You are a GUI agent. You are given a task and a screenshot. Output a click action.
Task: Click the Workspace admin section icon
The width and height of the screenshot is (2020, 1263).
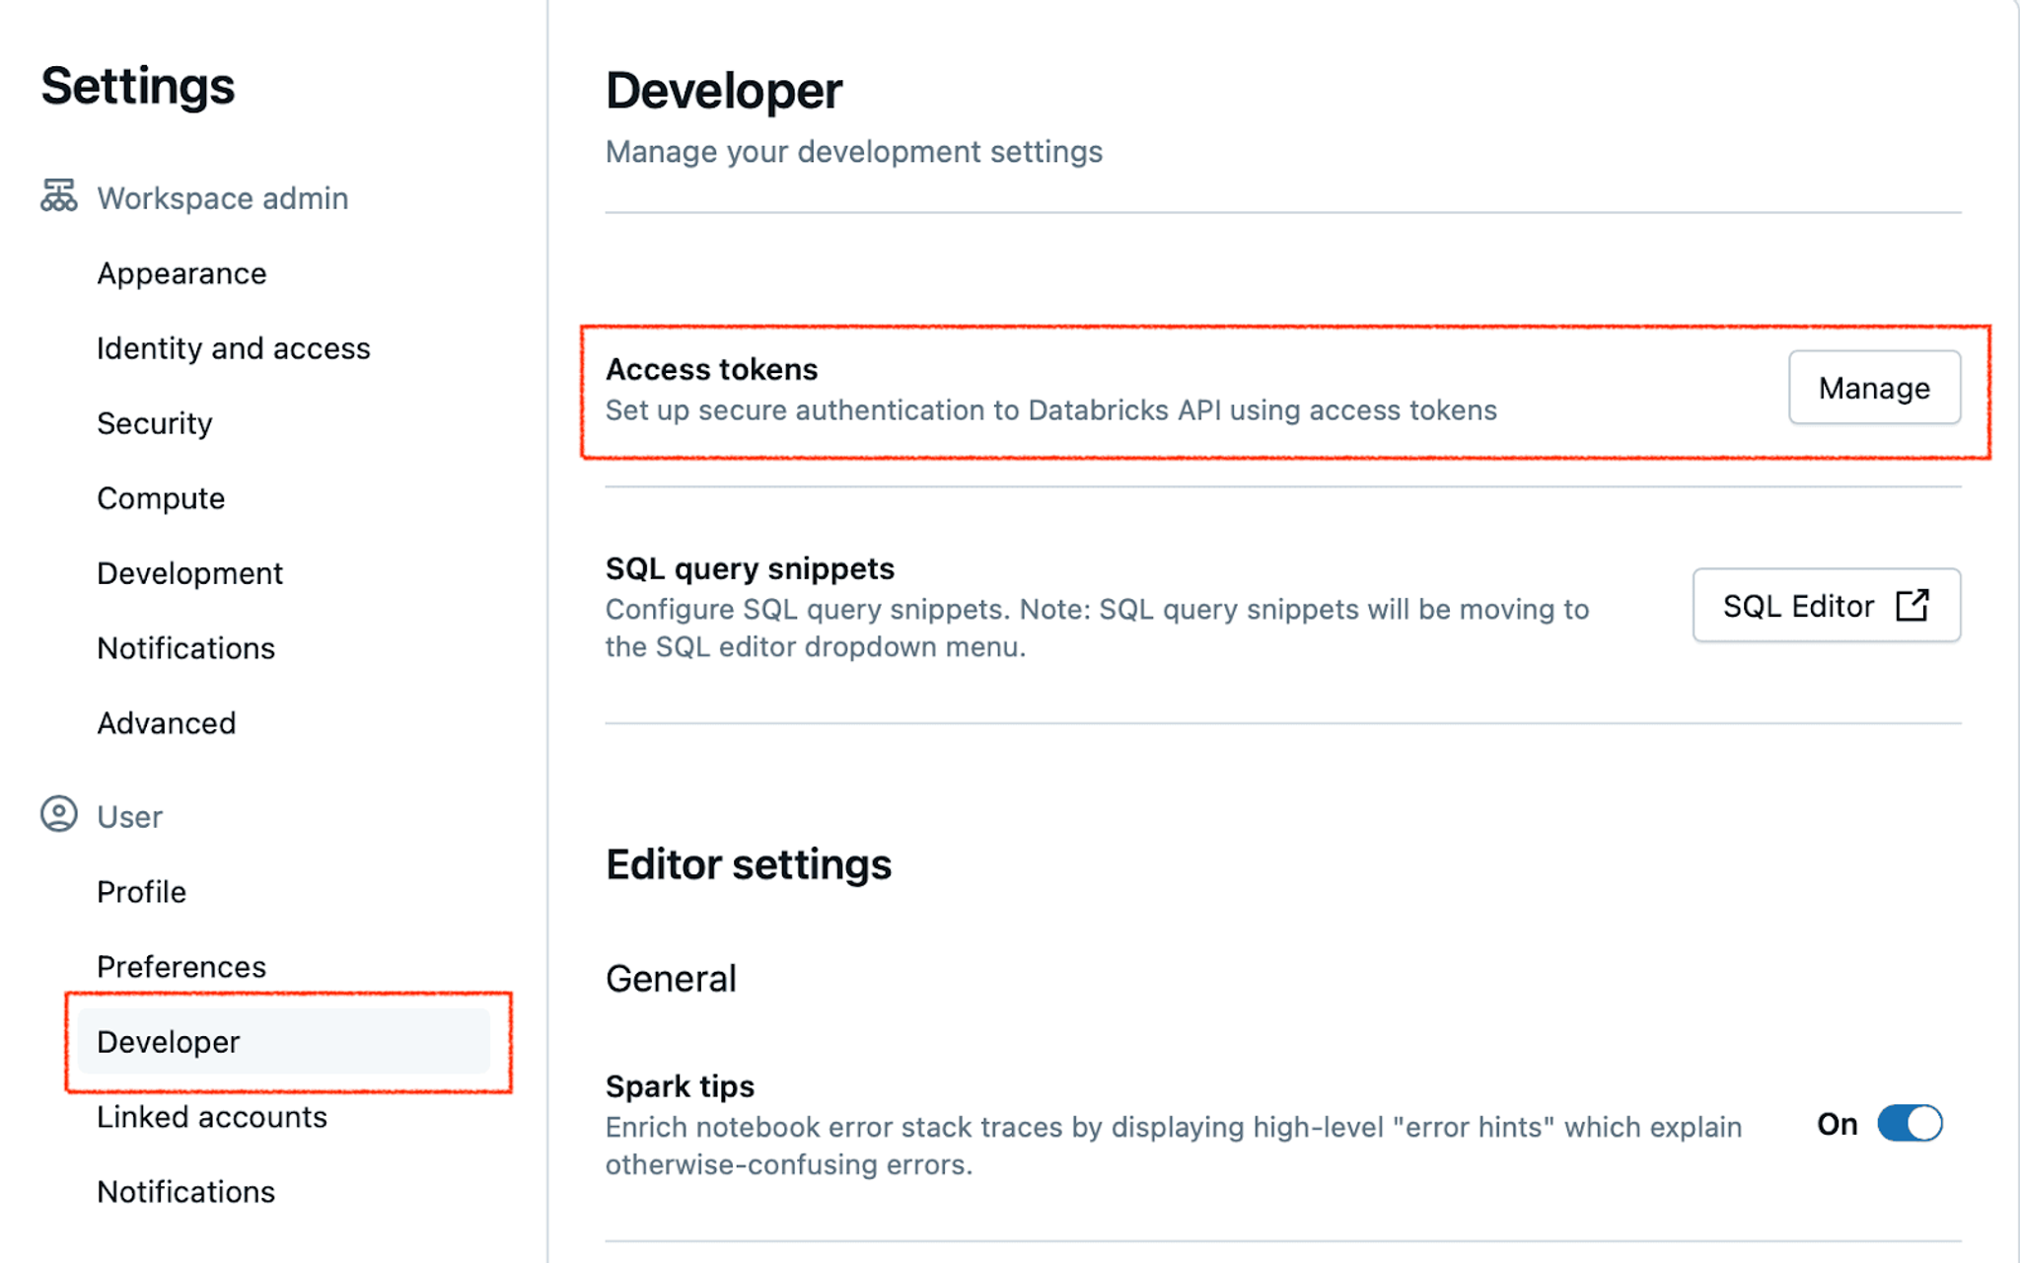59,196
